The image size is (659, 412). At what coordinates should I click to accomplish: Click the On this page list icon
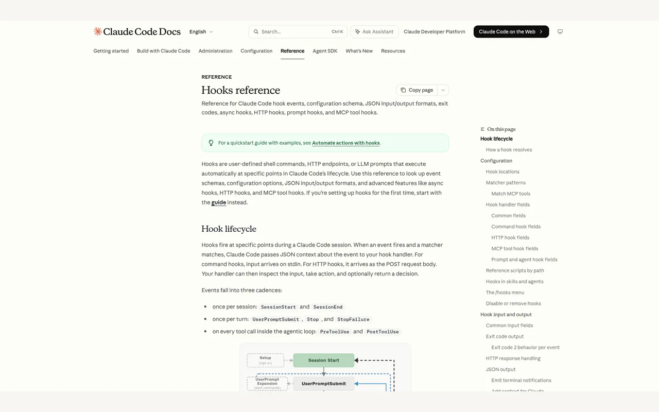point(482,129)
